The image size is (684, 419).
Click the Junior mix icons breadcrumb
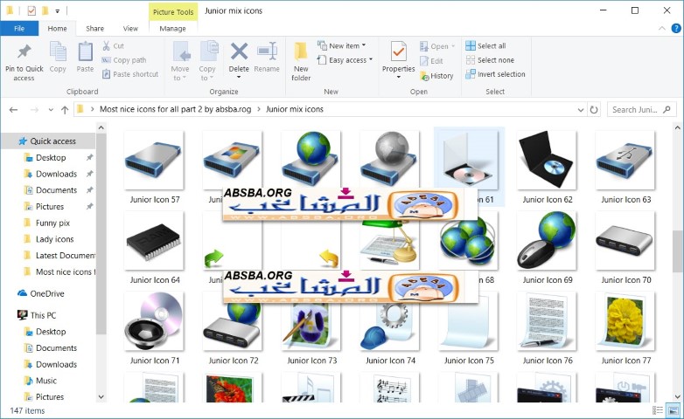[x=295, y=109]
